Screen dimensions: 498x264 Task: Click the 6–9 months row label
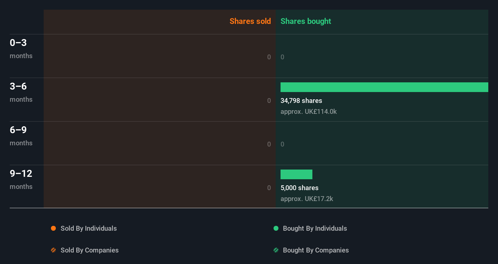tap(21, 136)
